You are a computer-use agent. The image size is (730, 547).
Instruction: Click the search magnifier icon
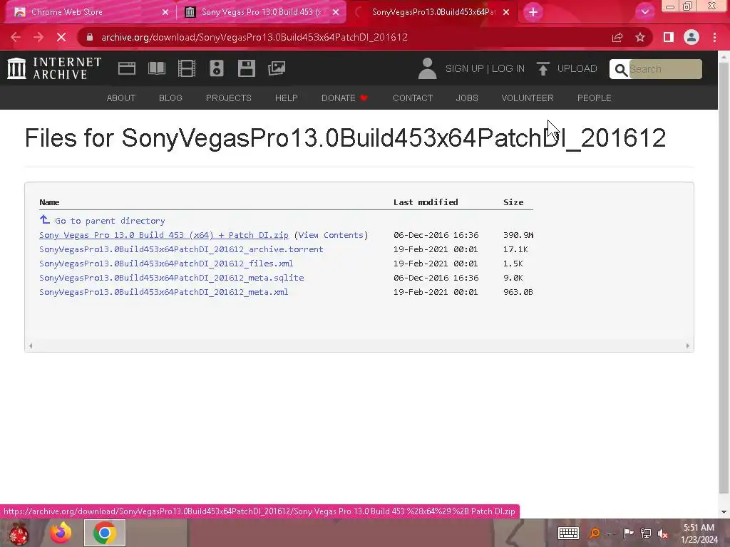point(621,69)
